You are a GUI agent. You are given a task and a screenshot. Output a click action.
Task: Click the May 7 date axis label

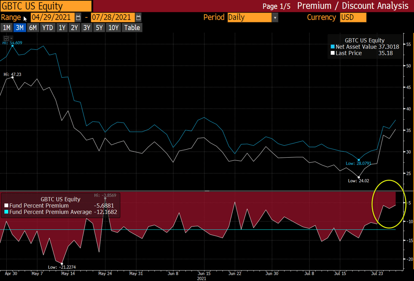[x=37, y=273]
